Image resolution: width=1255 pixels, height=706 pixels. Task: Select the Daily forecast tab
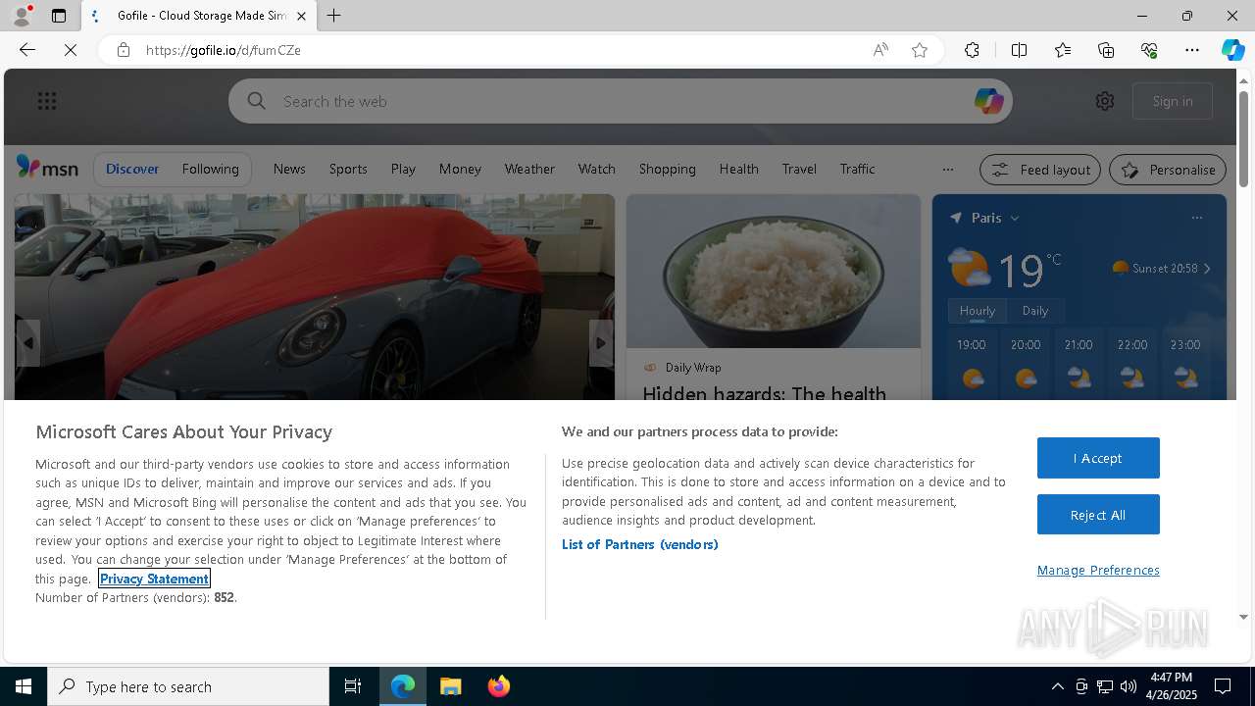coord(1035,310)
